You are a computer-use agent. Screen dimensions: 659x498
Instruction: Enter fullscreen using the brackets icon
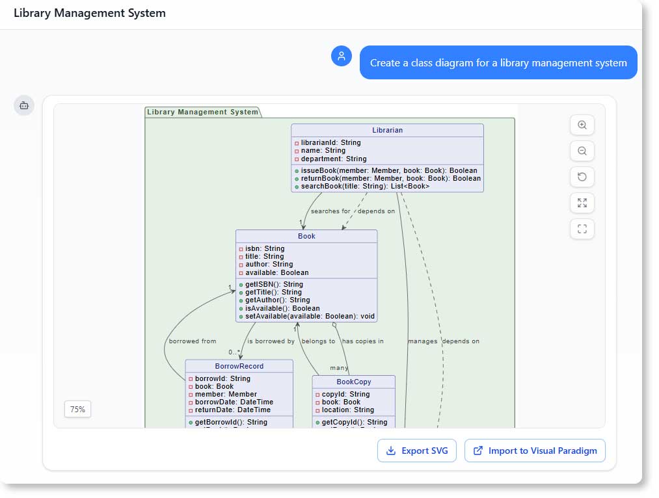(x=582, y=229)
